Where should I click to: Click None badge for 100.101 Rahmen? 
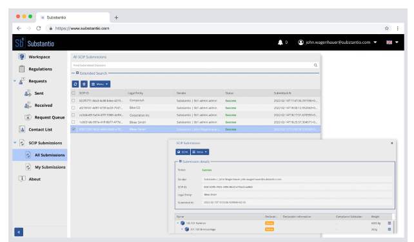coord(270,223)
